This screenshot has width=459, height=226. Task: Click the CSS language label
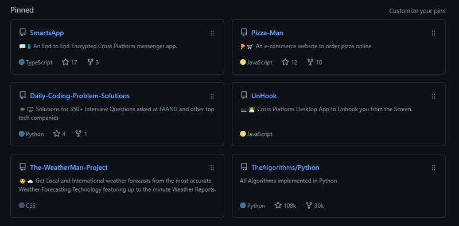(31, 205)
